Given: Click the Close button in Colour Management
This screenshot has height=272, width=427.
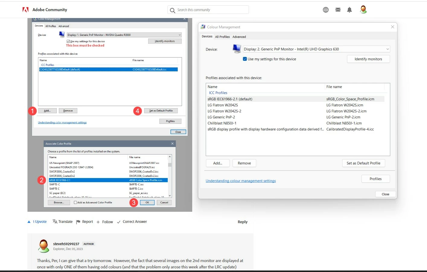Looking at the screenshot, I should [x=385, y=194].
